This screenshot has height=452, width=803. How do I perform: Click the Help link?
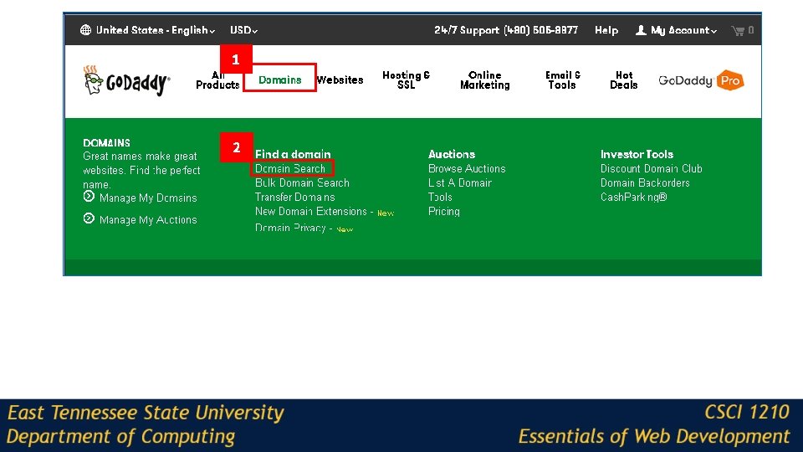click(606, 31)
